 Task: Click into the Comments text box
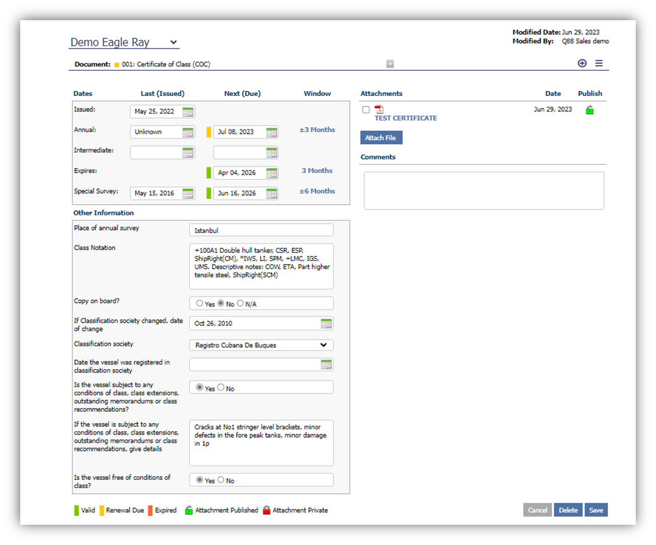coord(484,190)
